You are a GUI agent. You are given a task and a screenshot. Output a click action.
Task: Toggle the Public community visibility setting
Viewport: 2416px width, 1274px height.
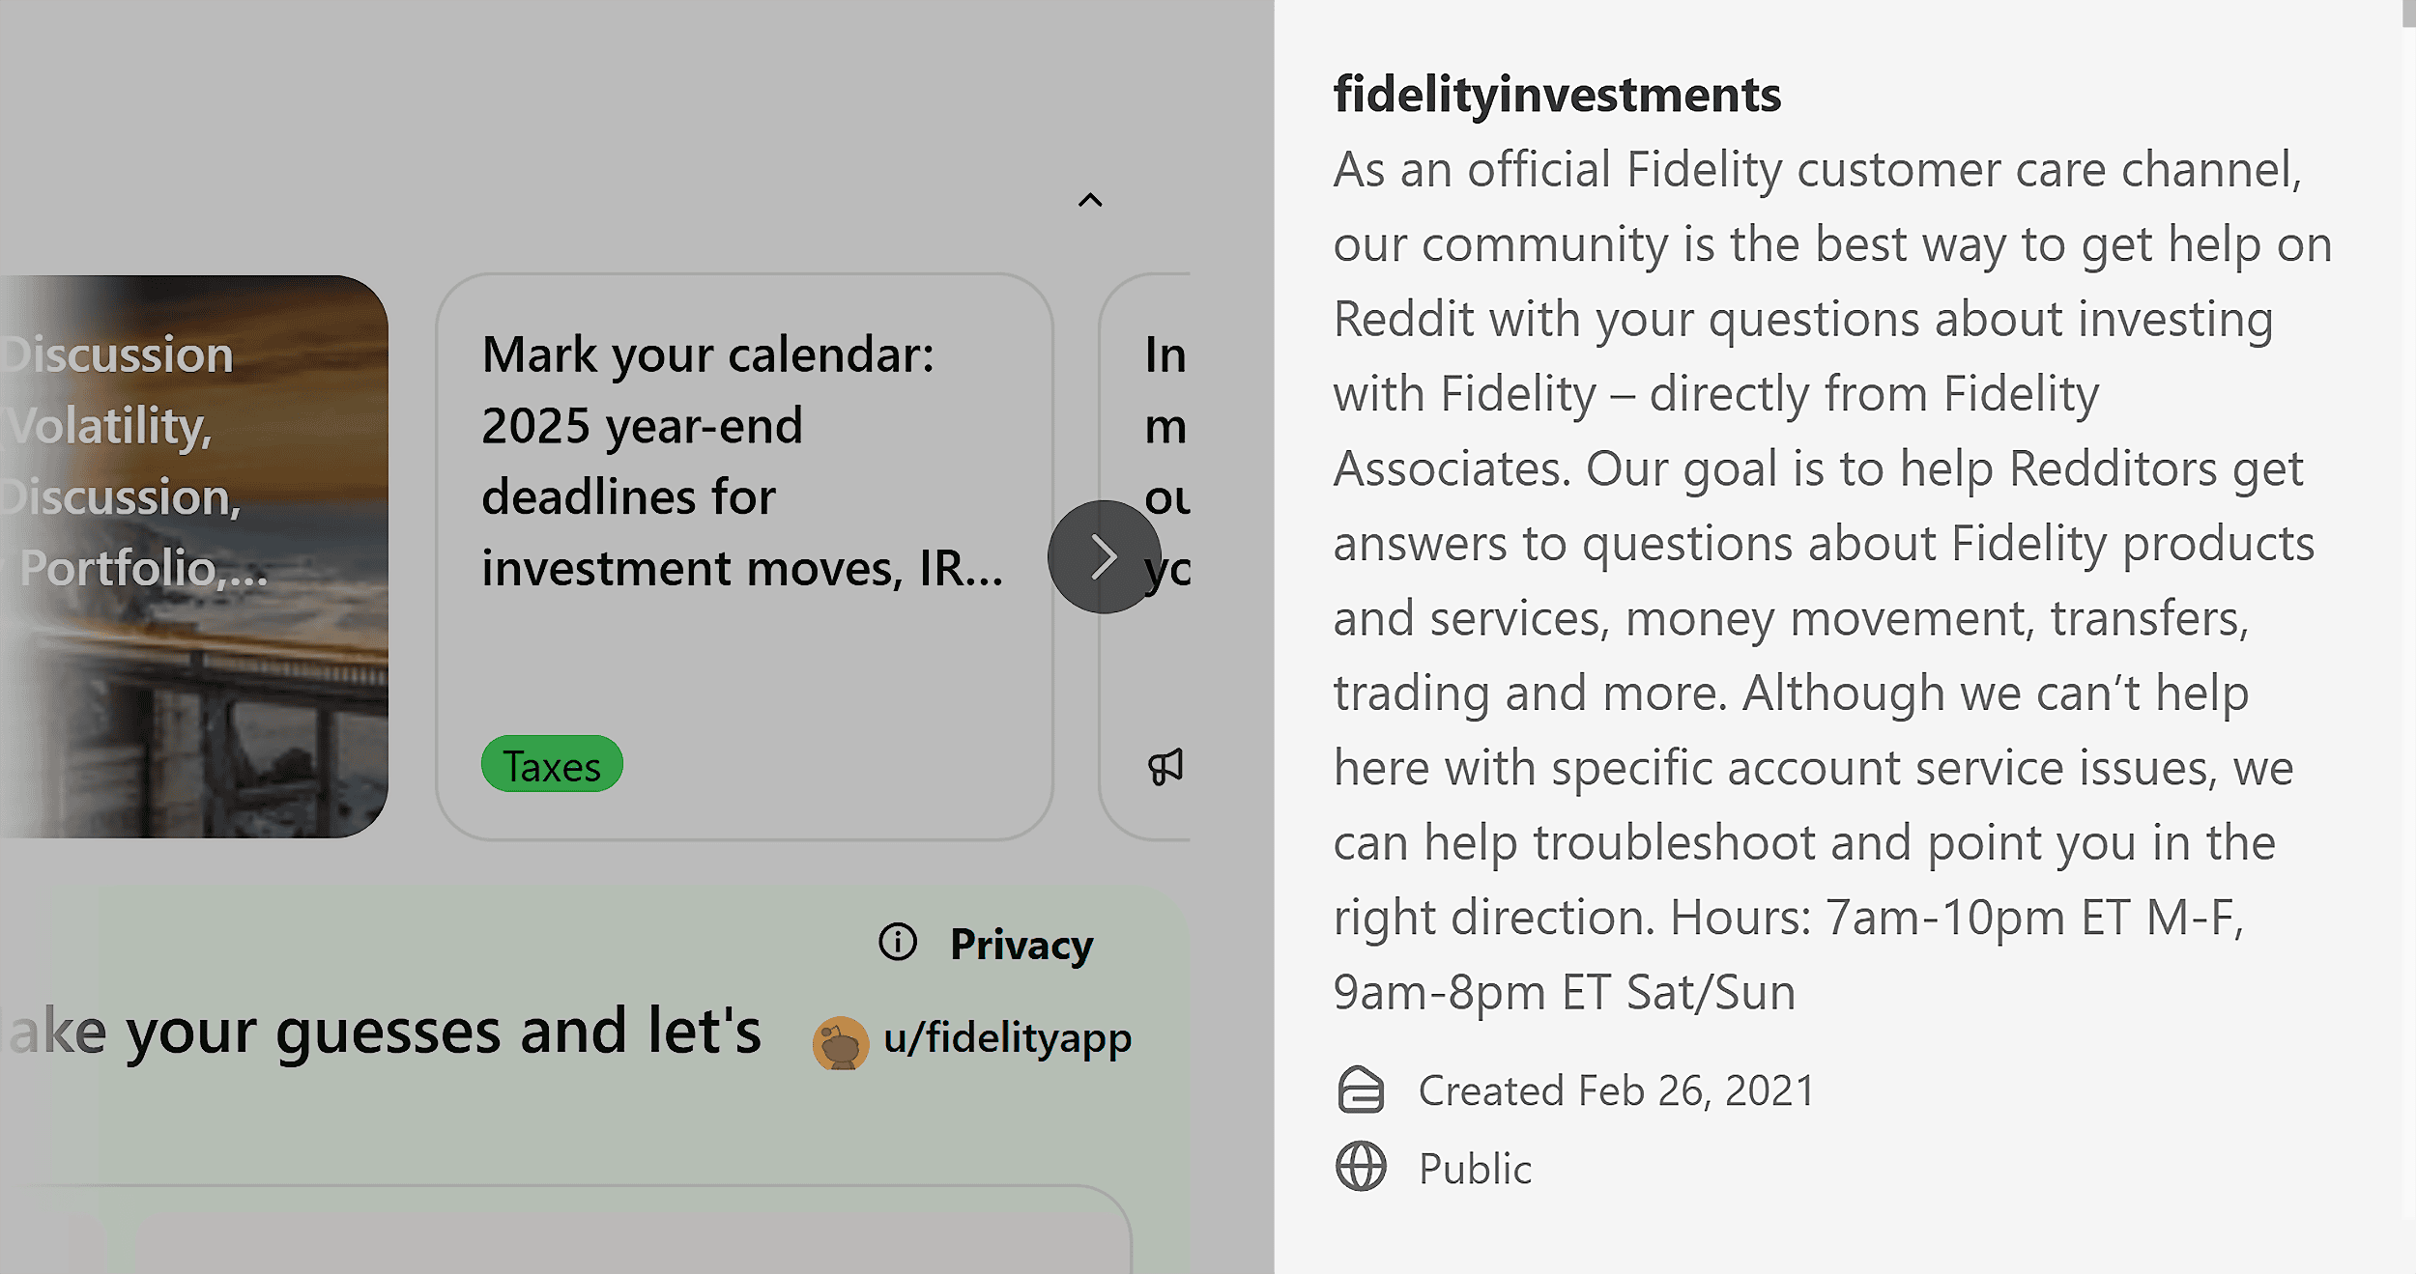point(1474,1169)
